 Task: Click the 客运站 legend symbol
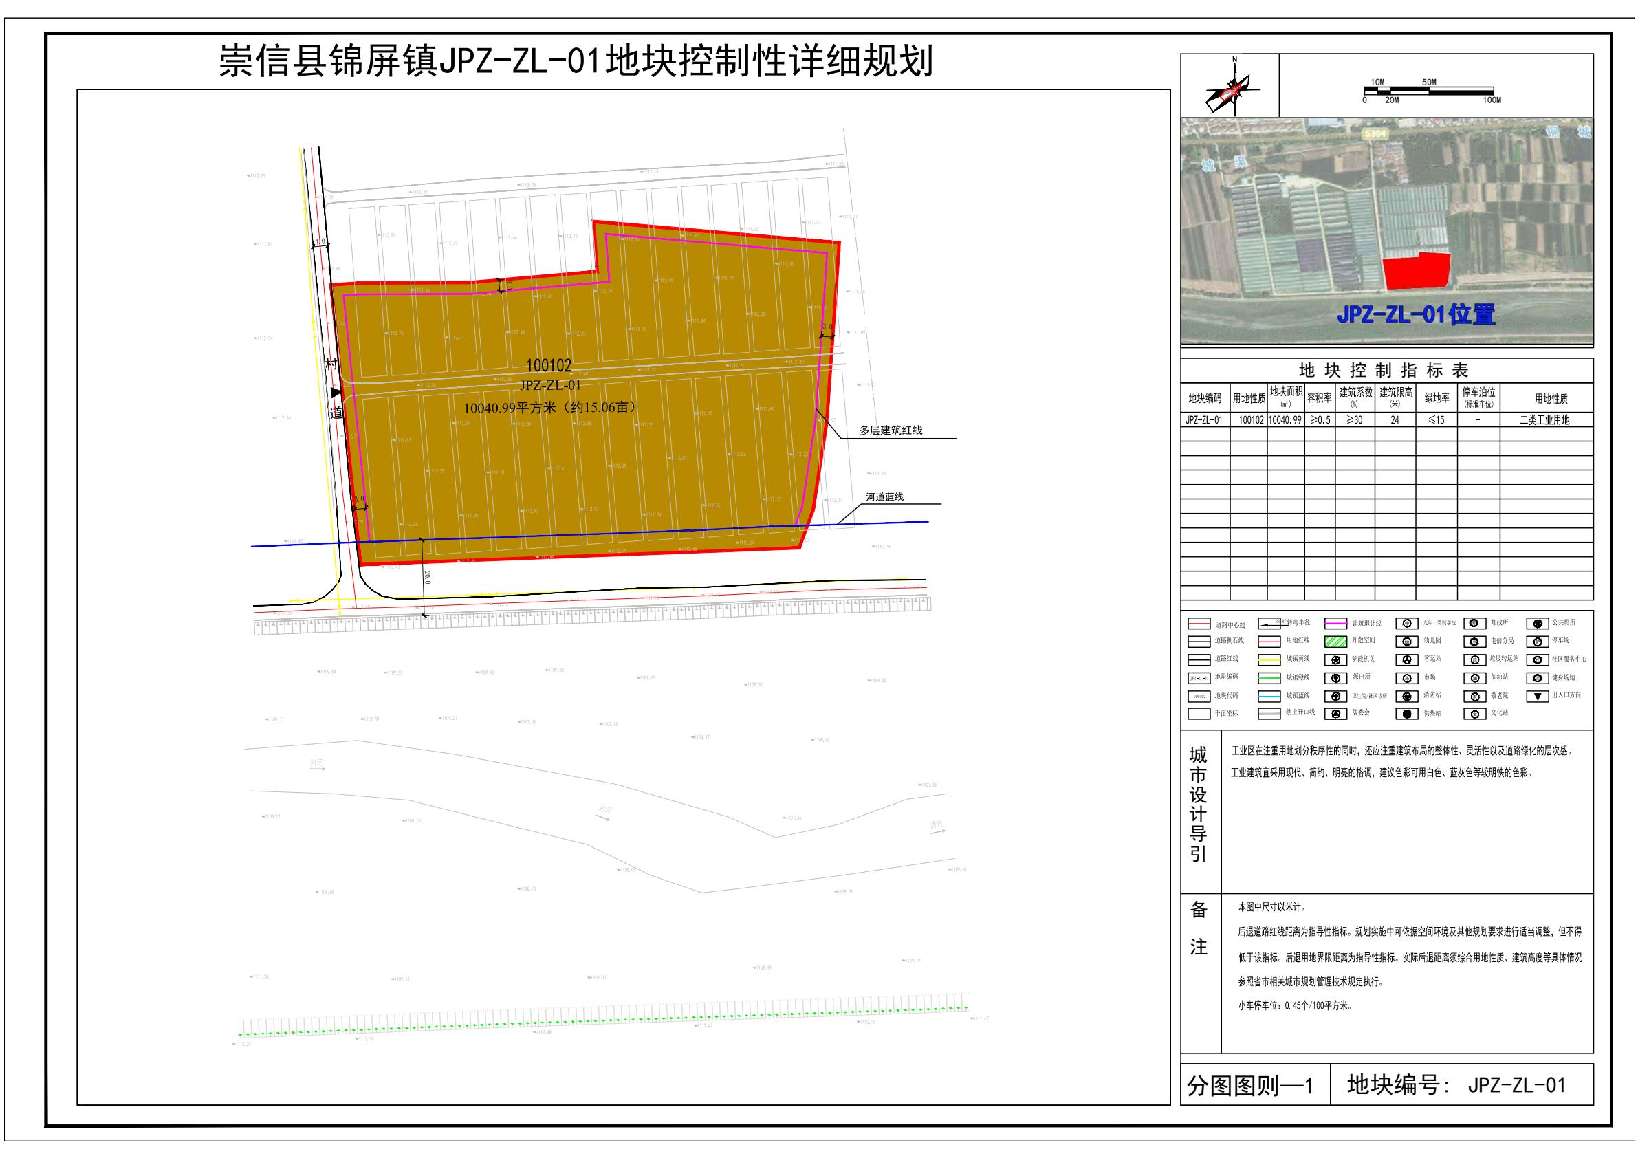1406,660
